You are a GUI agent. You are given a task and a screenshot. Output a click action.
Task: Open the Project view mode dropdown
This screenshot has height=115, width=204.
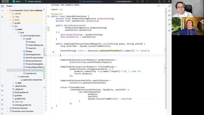click(x=11, y=6)
